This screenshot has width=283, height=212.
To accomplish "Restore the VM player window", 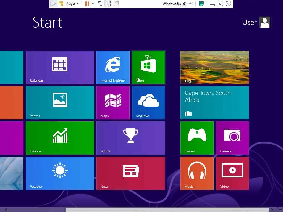I will point(220,4).
